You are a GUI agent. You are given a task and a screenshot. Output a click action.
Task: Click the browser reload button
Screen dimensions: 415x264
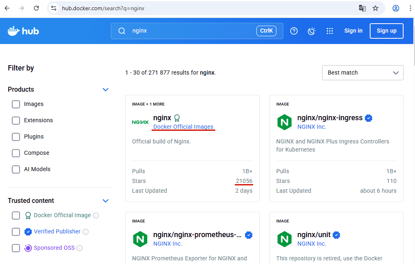36,8
